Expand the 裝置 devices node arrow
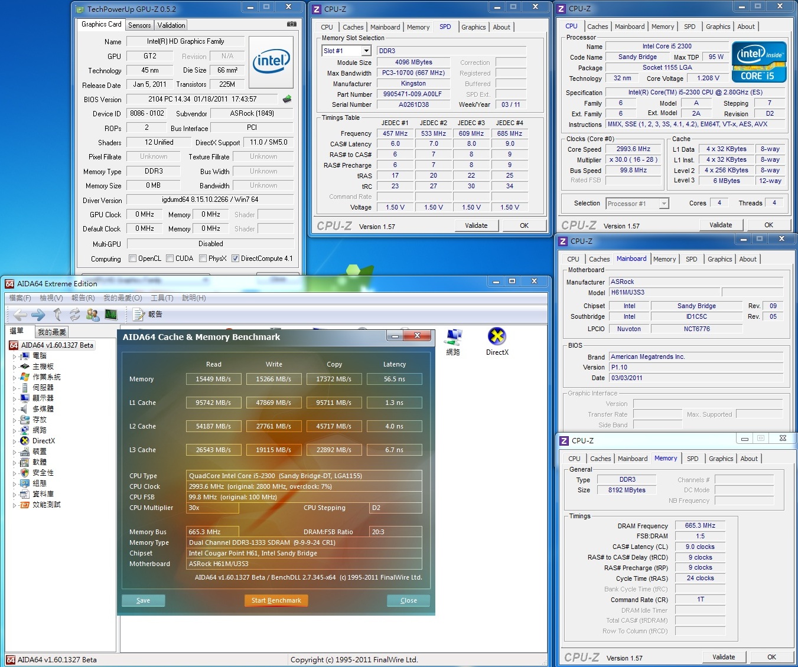Image resolution: width=798 pixels, height=667 pixels. [14, 452]
